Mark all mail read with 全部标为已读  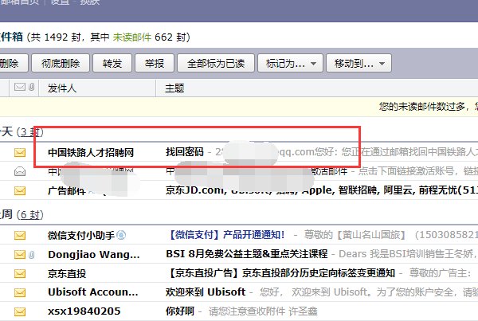[216, 63]
